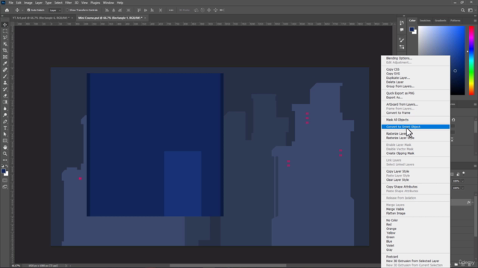This screenshot has height=268, width=478.
Task: Open the Brush Settings panel icon
Action: (402, 40)
